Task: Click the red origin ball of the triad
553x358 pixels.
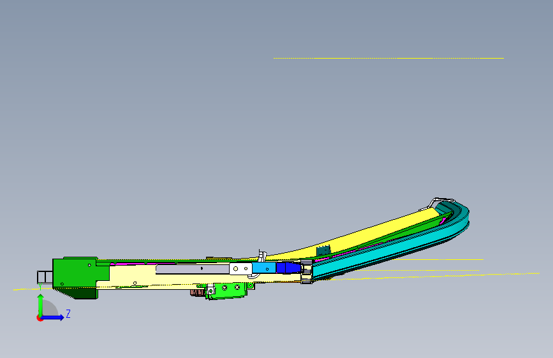Action: coord(40,318)
